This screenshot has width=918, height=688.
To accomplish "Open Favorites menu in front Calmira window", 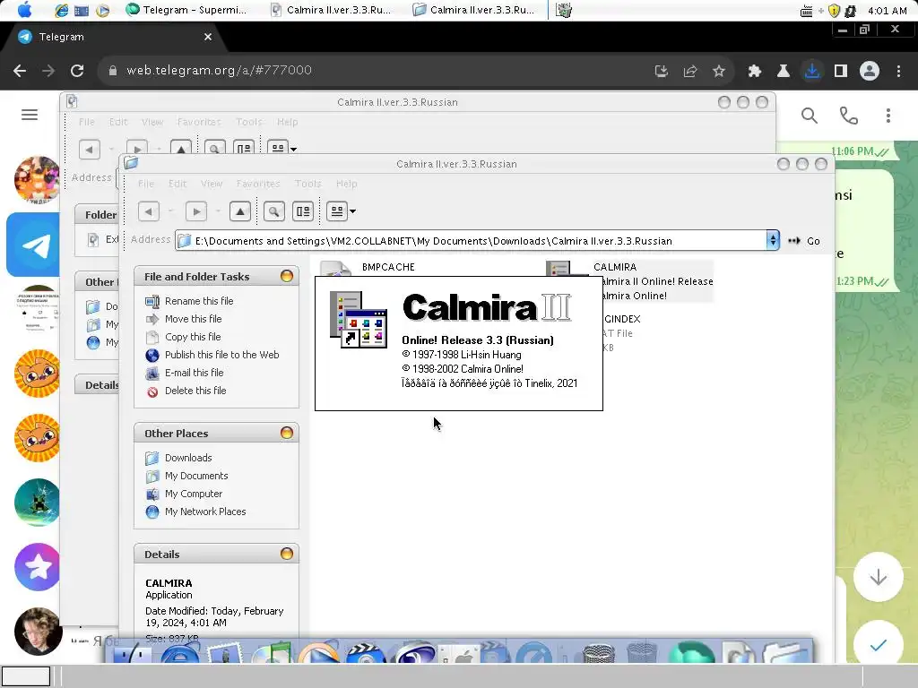I will point(258,184).
